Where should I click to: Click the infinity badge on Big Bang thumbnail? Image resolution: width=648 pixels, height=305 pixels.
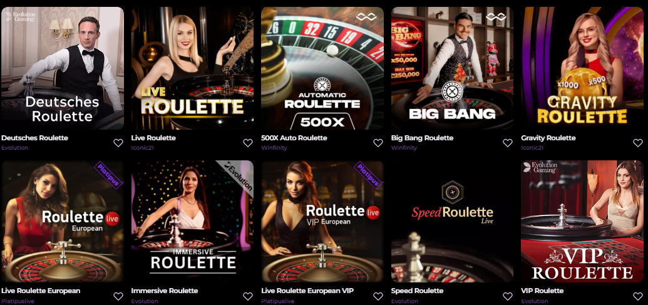(496, 17)
